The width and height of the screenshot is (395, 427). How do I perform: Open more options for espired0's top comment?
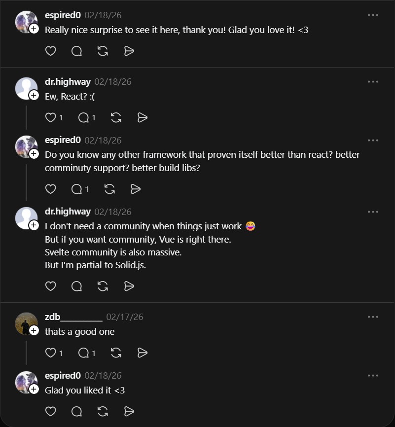tap(373, 15)
